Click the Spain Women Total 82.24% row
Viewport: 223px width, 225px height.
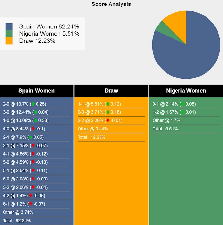pos(17,221)
